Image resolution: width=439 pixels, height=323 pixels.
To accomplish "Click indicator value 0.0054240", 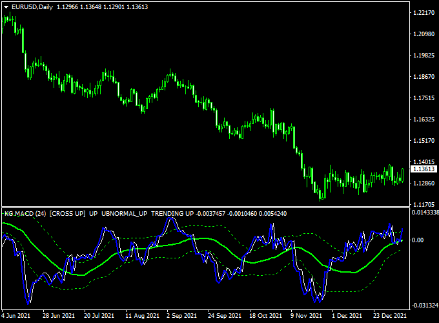I will pos(272,214).
